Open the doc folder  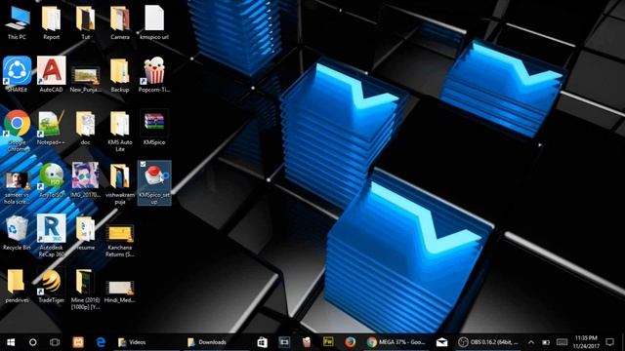[x=85, y=128]
